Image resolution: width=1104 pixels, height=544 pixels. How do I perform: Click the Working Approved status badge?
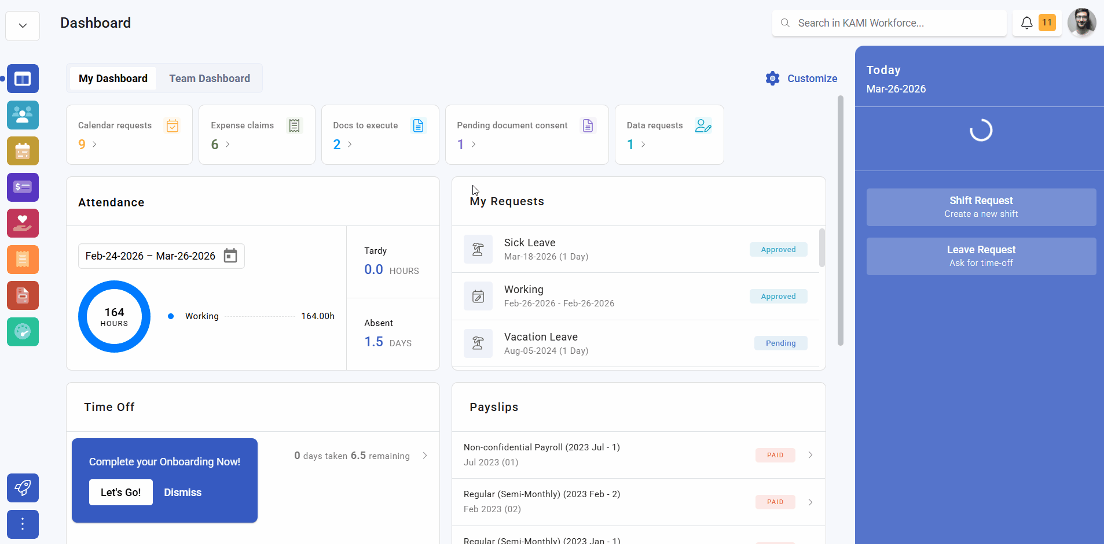[779, 297]
